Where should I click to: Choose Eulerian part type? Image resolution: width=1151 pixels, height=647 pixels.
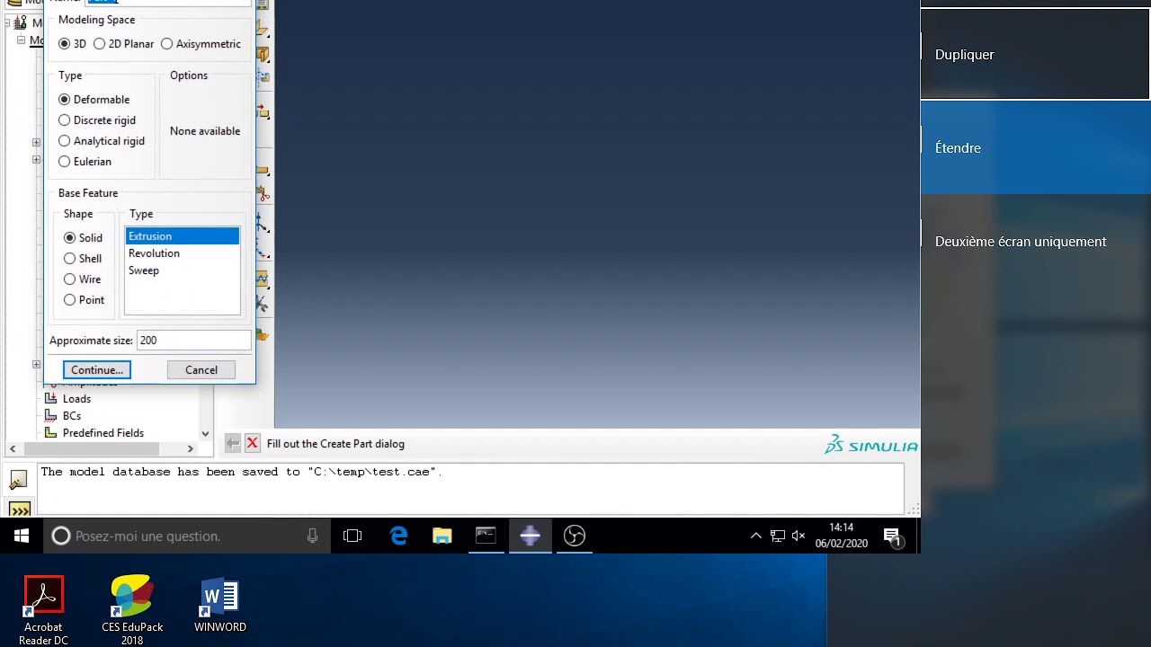coord(85,162)
